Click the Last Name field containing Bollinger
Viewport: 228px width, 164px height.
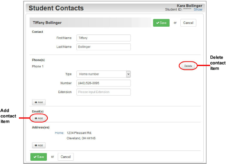pyautogui.click(x=104, y=47)
